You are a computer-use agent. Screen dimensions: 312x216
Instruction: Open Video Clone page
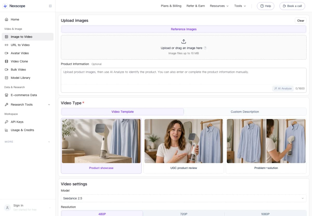click(28, 61)
